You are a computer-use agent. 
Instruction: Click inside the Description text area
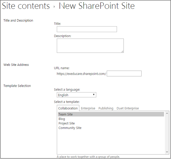point(90,46)
